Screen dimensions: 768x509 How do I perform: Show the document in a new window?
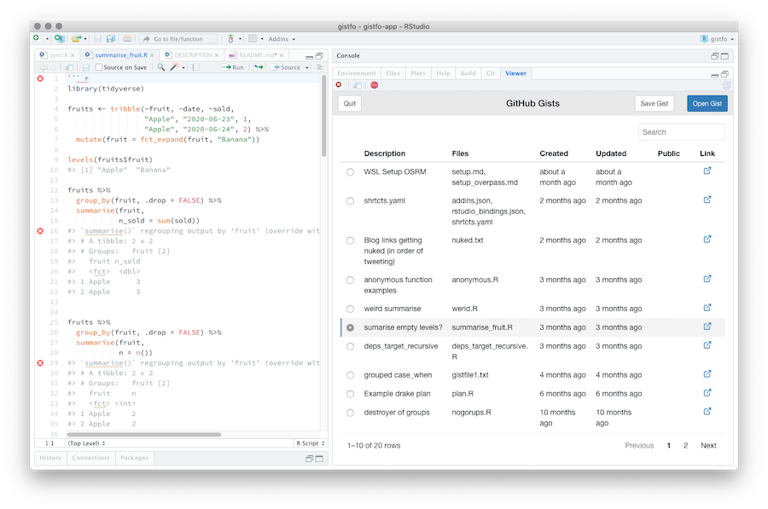pyautogui.click(x=70, y=67)
